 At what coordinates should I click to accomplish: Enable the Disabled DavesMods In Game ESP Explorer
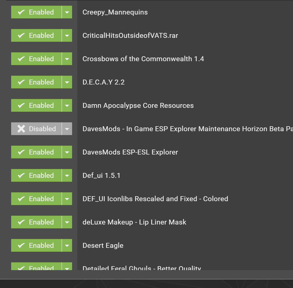tap(36, 129)
